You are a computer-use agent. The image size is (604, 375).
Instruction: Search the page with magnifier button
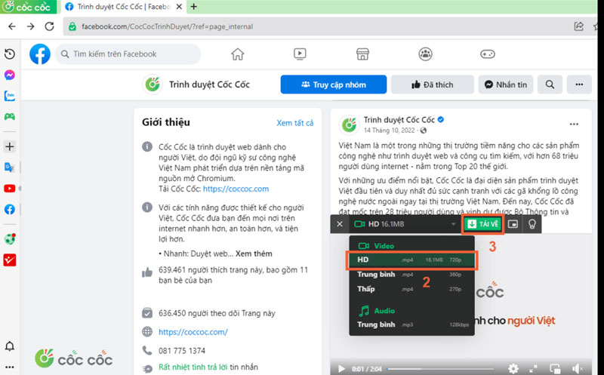(x=550, y=85)
